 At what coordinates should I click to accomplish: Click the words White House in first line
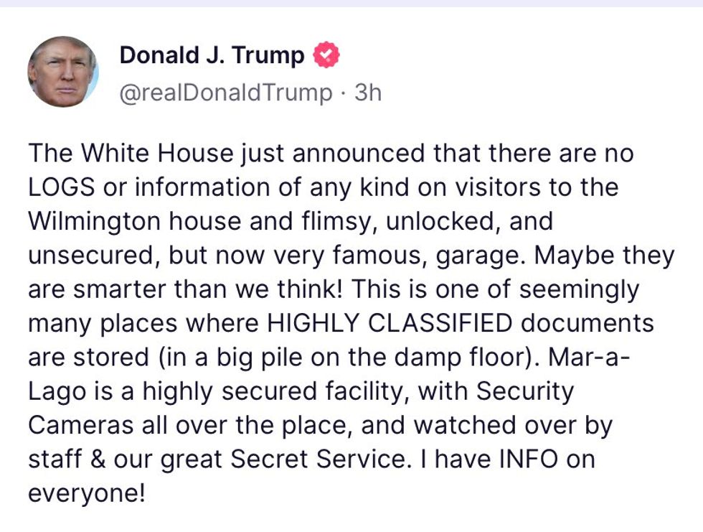tap(157, 153)
